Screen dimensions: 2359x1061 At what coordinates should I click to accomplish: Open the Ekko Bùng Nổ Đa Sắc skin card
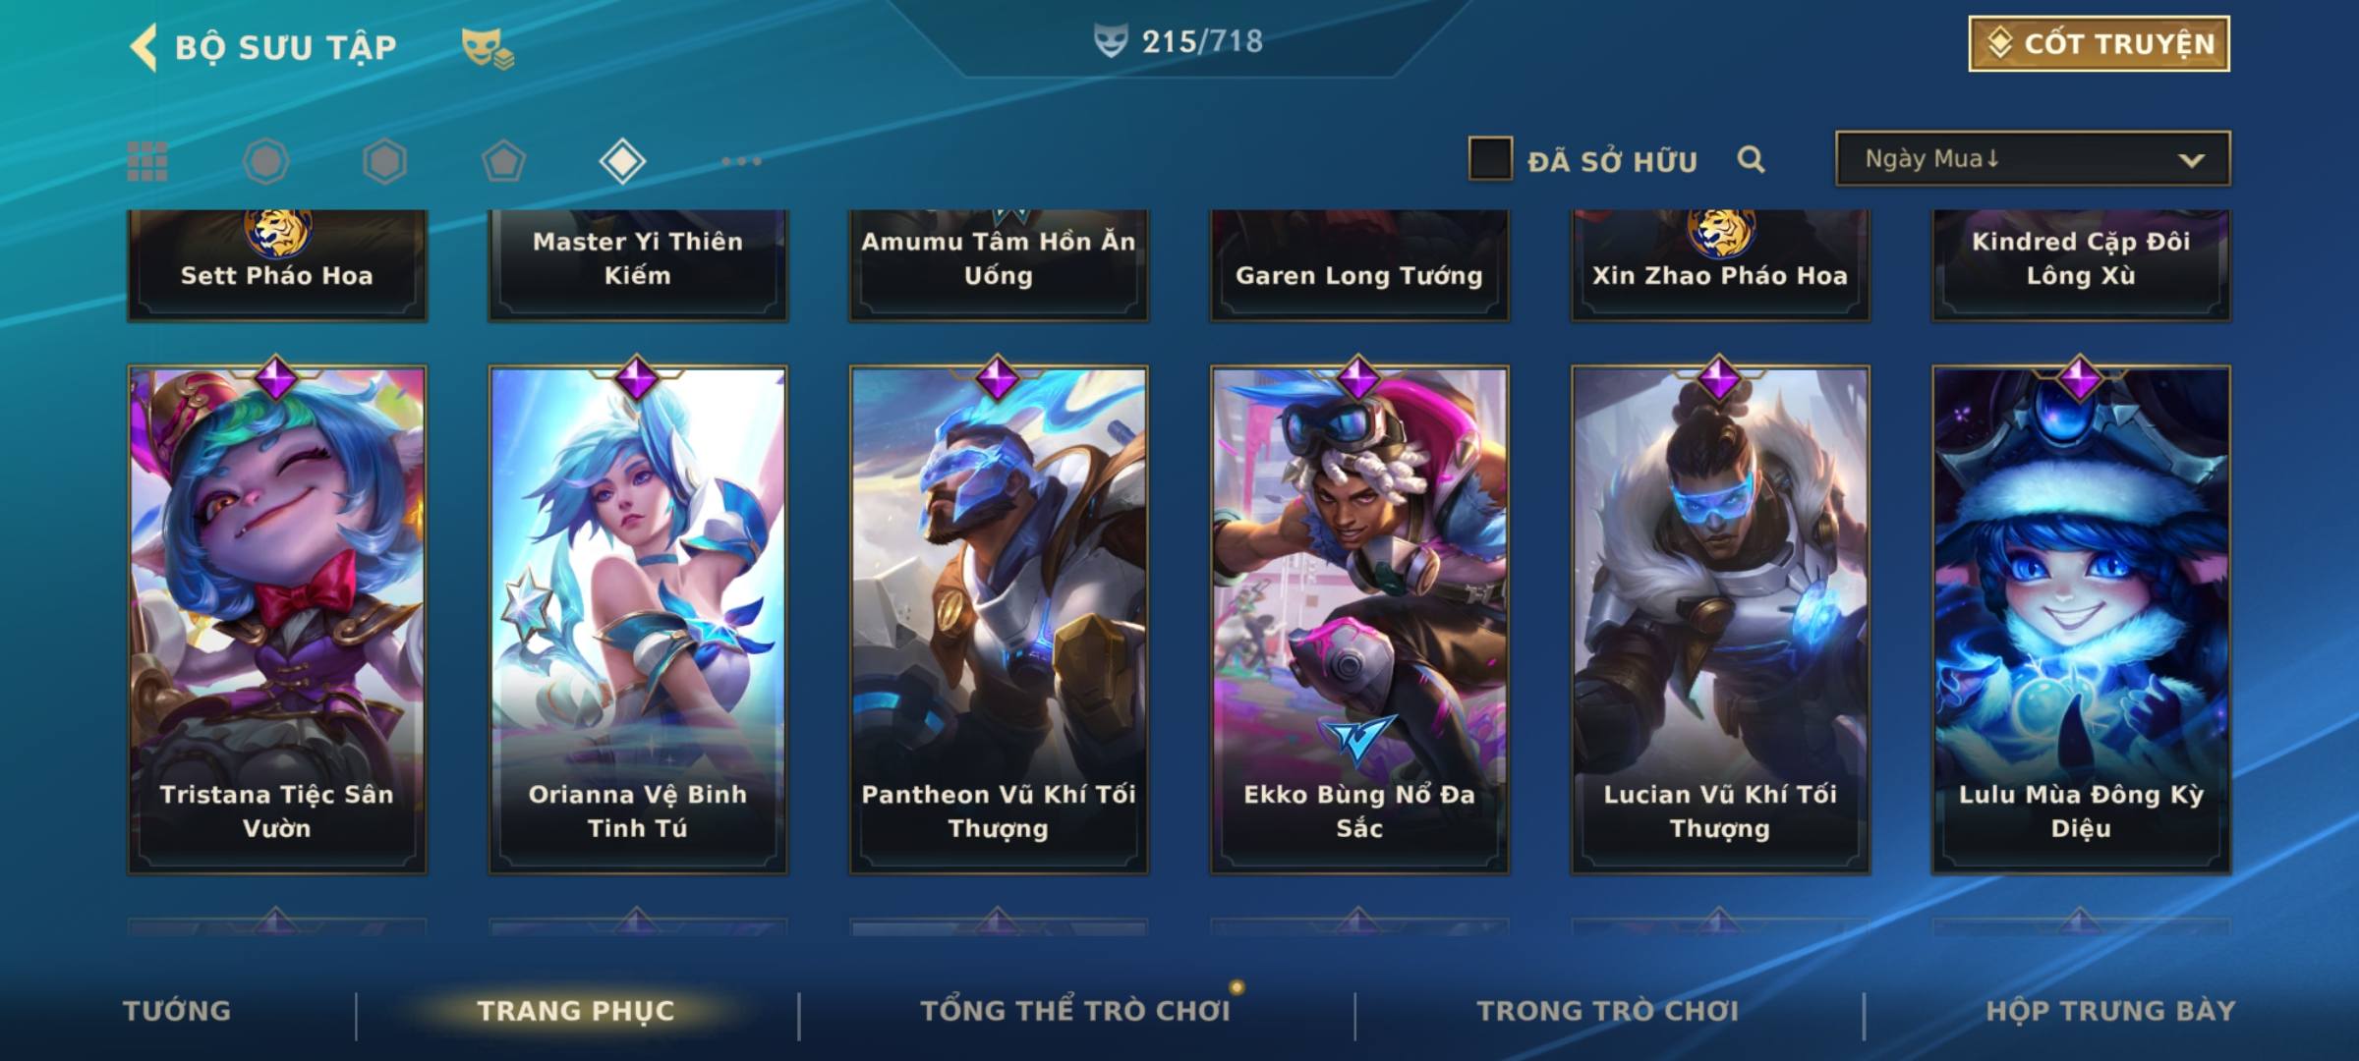[1359, 619]
